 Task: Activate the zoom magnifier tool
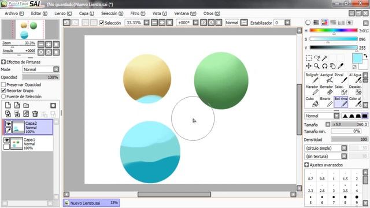click(317, 66)
